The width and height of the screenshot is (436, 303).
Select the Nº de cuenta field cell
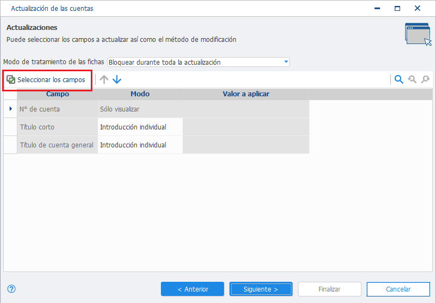coord(58,109)
